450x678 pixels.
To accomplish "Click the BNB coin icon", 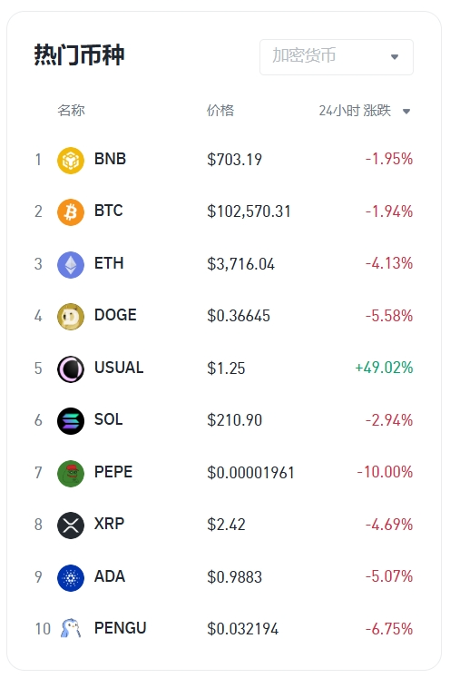I will pos(71,161).
